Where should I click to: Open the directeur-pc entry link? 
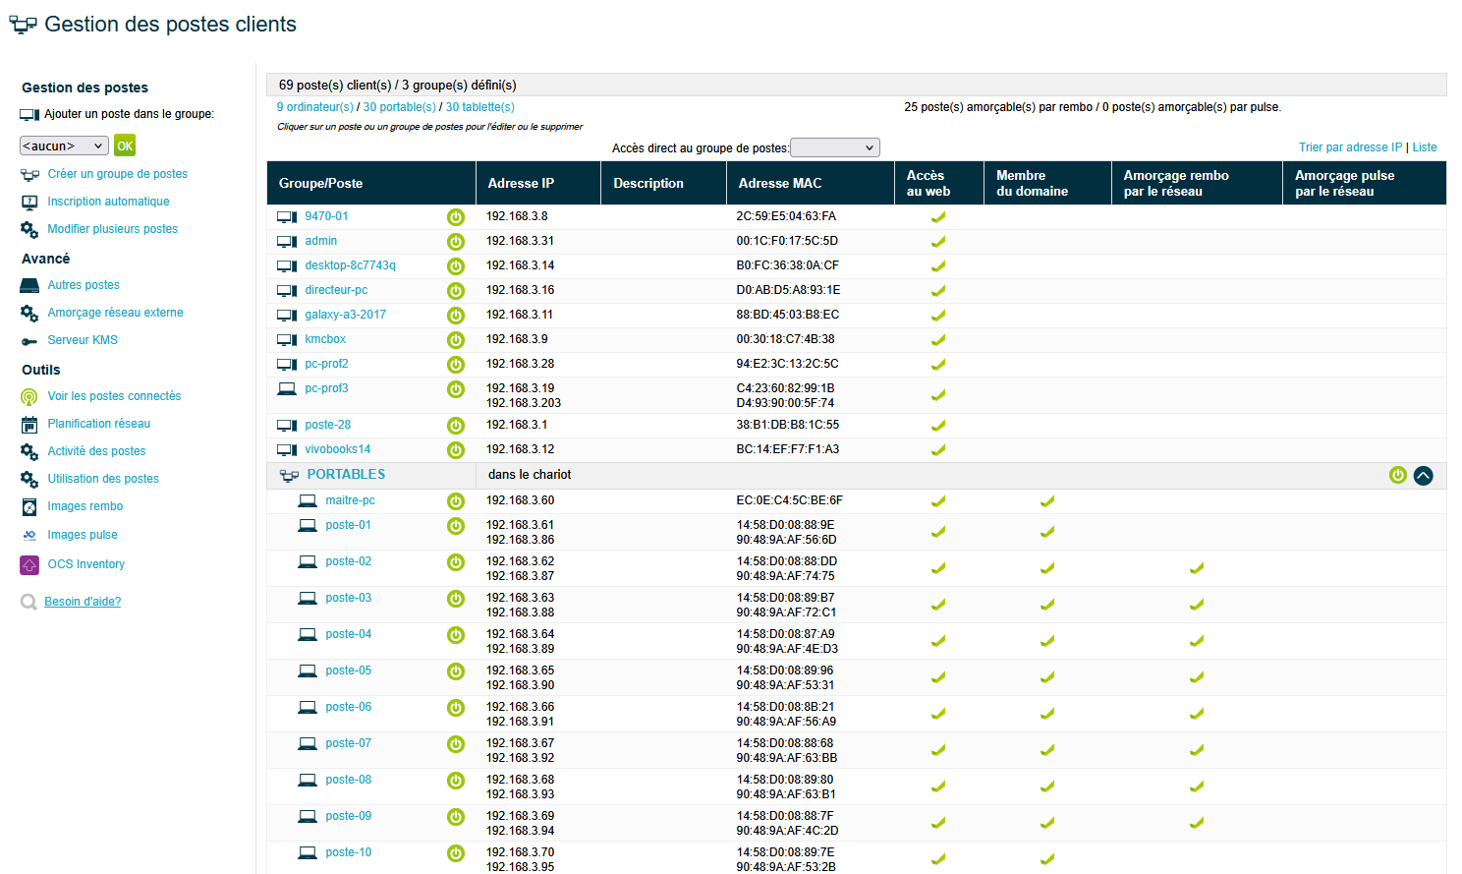[x=336, y=290]
